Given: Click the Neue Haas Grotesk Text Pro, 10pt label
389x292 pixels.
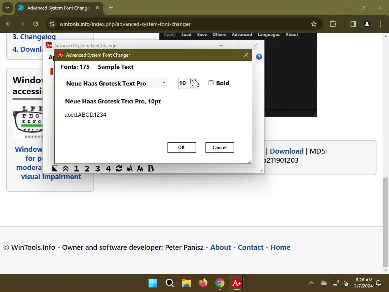Looking at the screenshot, I should (x=113, y=101).
